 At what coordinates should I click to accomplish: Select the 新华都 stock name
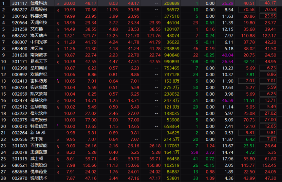click(x=38, y=133)
